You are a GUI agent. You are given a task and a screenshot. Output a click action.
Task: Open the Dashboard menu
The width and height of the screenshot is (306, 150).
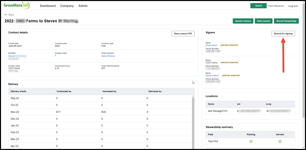tap(48, 6)
